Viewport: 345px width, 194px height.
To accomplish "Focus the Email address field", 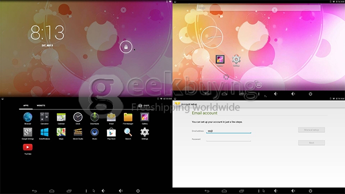I will (229, 131).
